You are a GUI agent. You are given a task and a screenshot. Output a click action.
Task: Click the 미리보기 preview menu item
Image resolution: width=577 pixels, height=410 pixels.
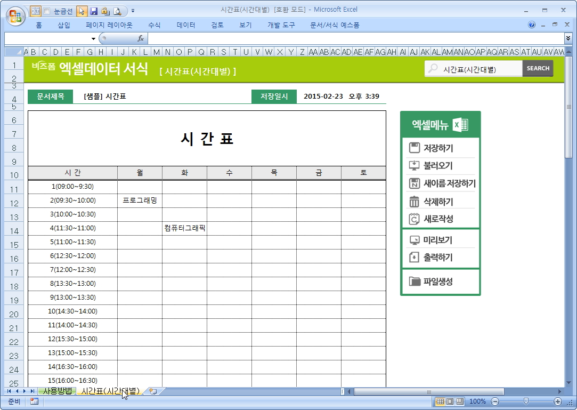440,240
